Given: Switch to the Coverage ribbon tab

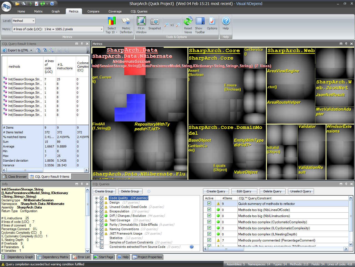Looking at the screenshot, I should point(115,11).
